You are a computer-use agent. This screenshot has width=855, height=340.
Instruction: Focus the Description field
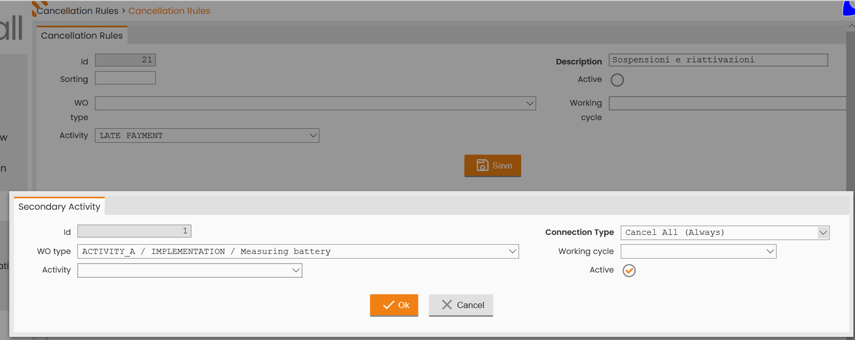tap(718, 60)
